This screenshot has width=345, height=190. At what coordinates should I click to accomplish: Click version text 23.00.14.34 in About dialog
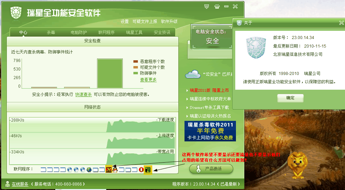click(303, 38)
